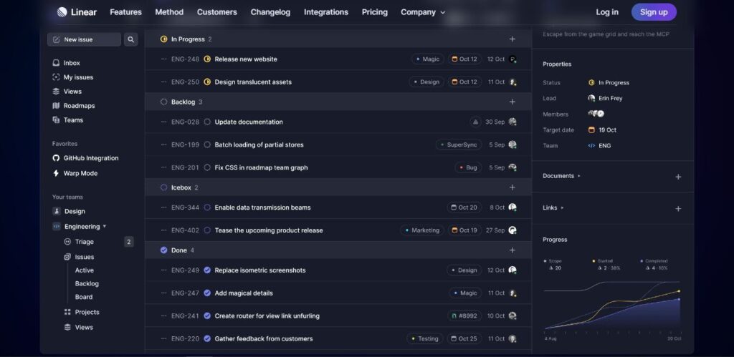This screenshot has width=734, height=357.
Task: Click the New issue button
Action: 84,39
